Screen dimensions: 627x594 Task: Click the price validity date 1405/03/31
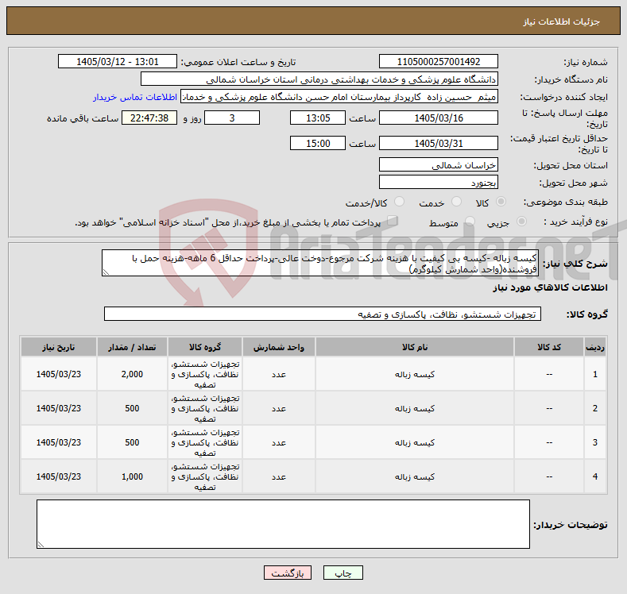point(438,143)
